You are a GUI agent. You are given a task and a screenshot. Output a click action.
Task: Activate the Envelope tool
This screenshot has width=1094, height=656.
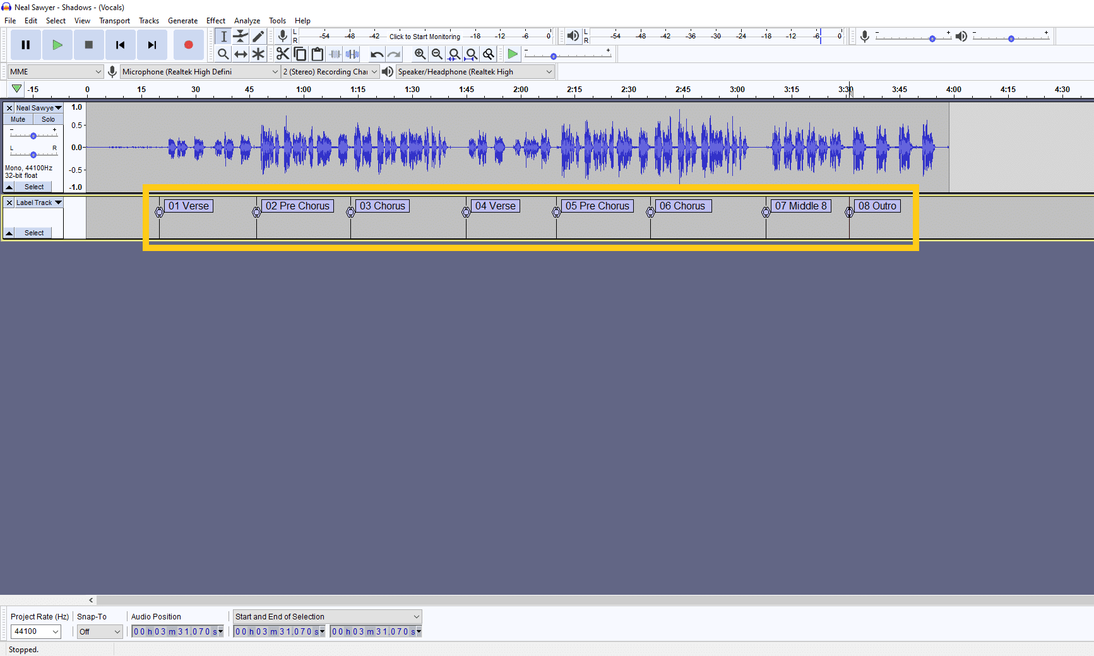coord(241,36)
